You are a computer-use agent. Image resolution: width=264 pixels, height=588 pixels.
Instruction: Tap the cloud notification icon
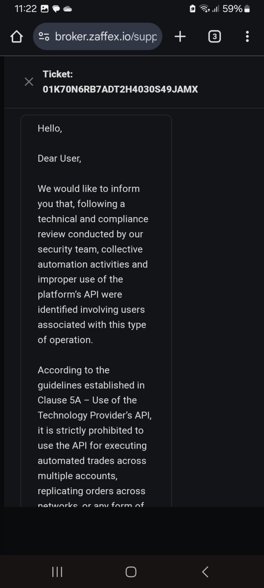click(x=68, y=9)
